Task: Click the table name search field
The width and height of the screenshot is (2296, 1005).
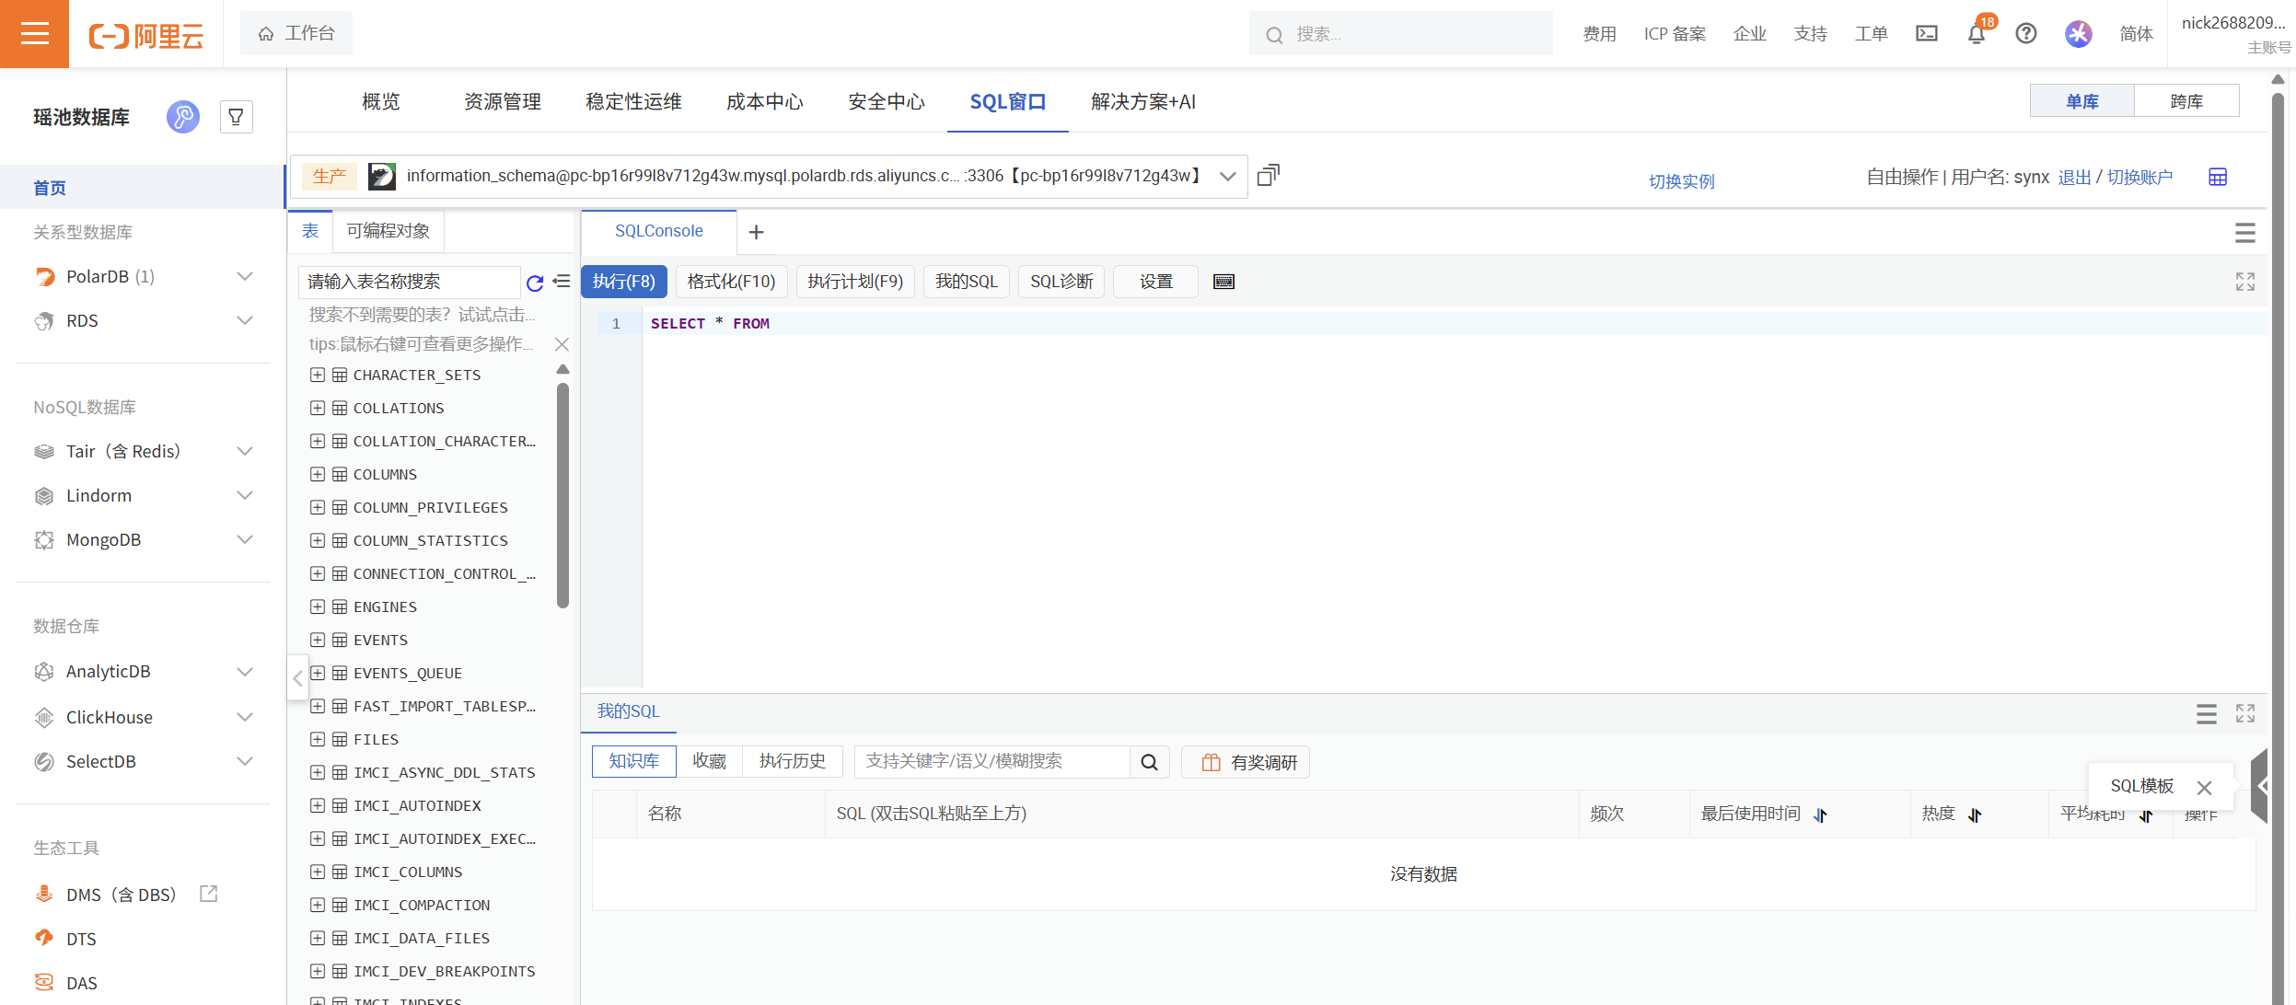Action: (x=410, y=282)
